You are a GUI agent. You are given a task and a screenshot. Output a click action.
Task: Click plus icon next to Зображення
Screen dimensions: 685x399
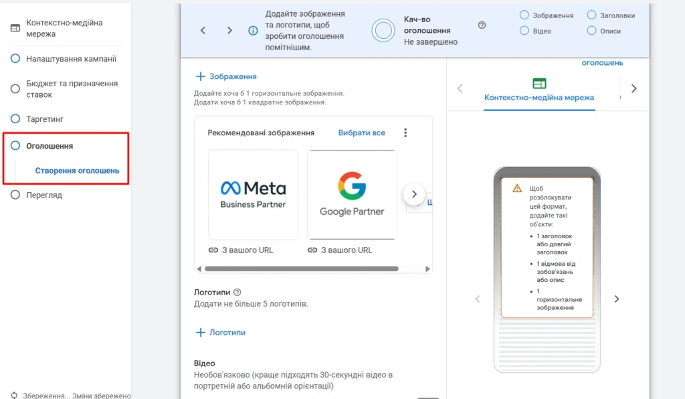click(201, 76)
